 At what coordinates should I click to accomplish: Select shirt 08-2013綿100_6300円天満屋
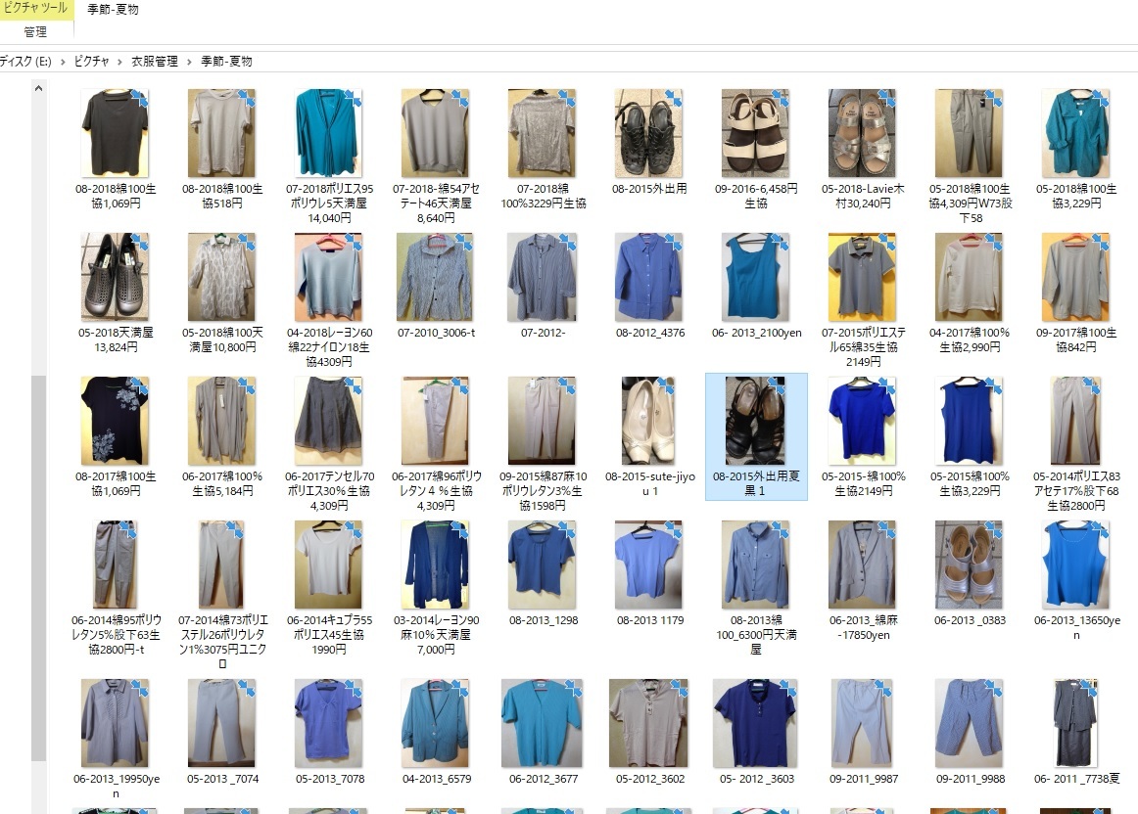coord(755,564)
